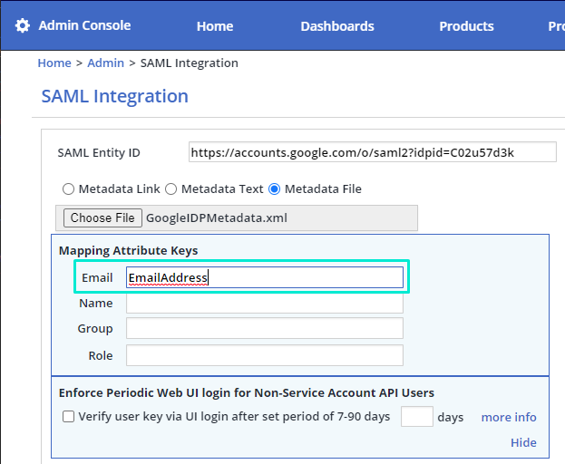The height and width of the screenshot is (464, 565).
Task: Open the Products menu
Action: click(x=466, y=26)
